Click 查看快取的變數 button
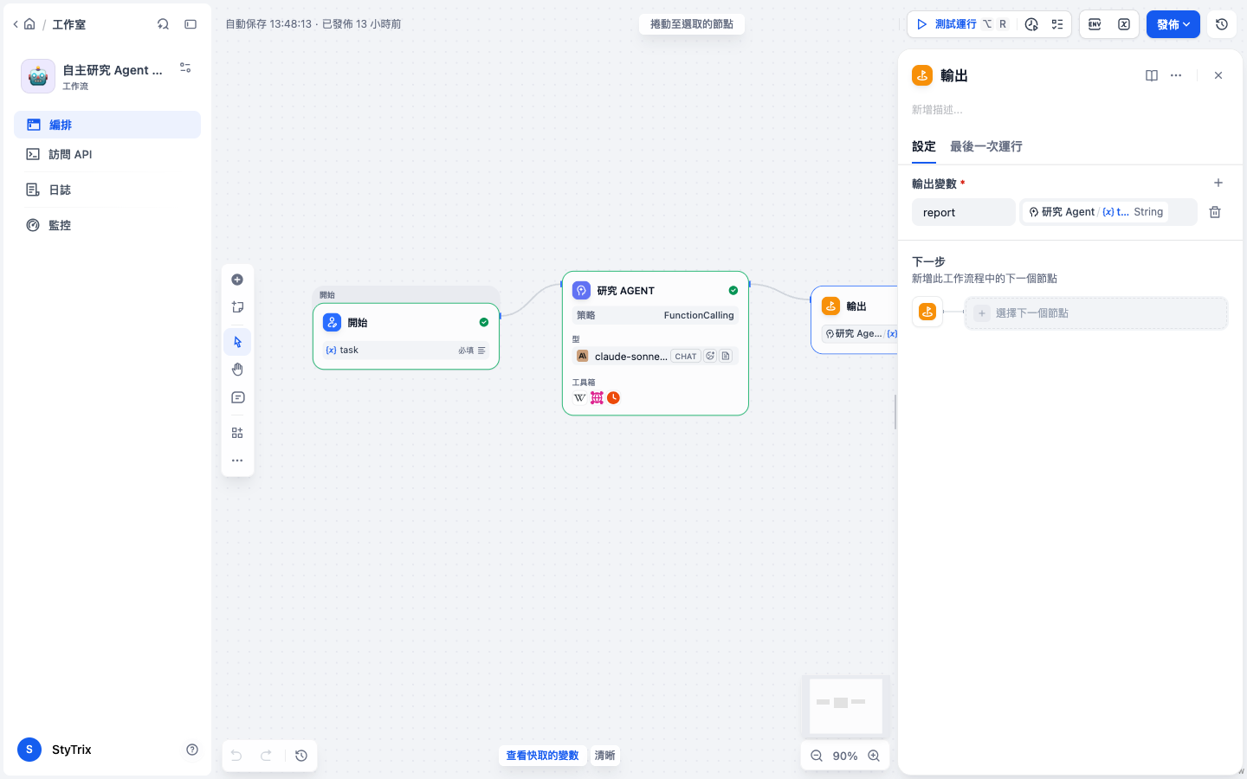1247x779 pixels. click(x=542, y=756)
